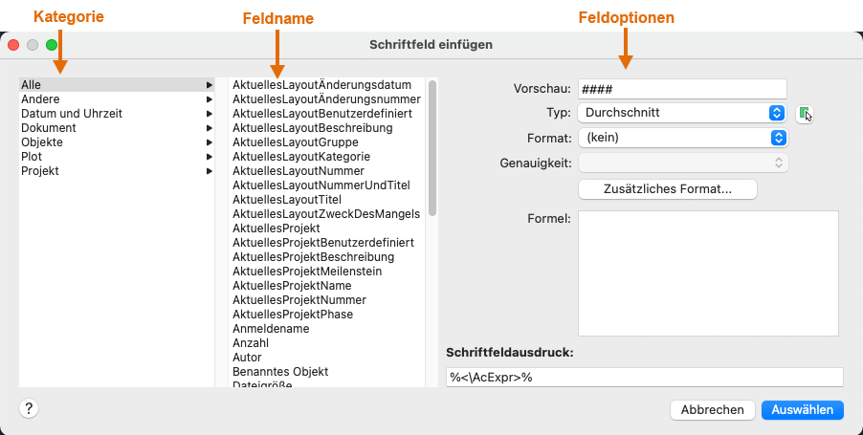
Task: Click the Schriftfeldausdruck expression field
Action: click(x=644, y=377)
